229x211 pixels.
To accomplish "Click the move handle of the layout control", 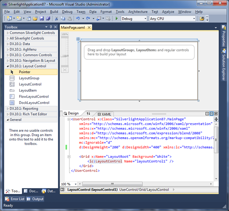I will coord(78,39).
